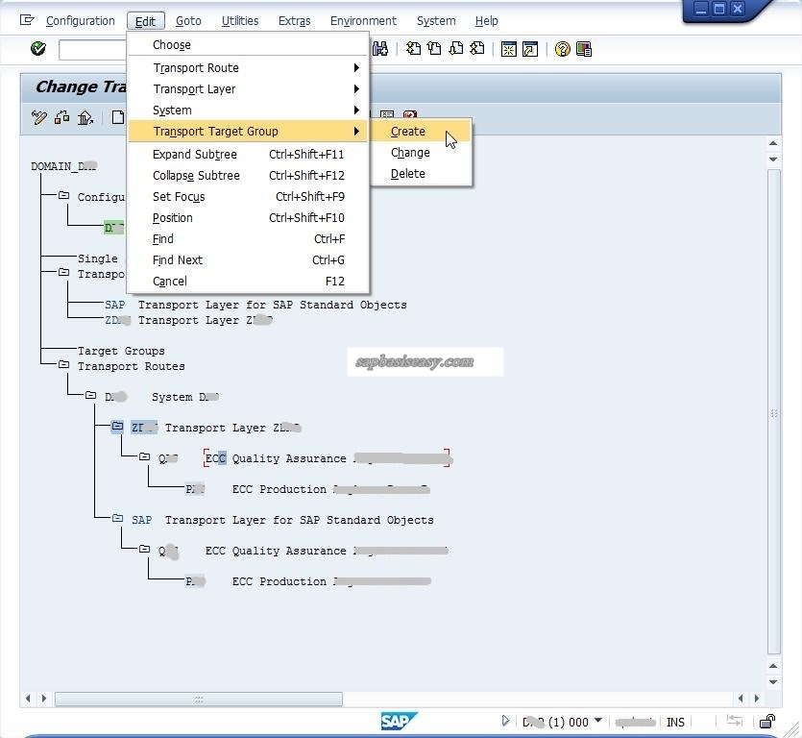Image resolution: width=802 pixels, height=738 pixels.
Task: Click the Create blank page icon
Action: click(118, 117)
